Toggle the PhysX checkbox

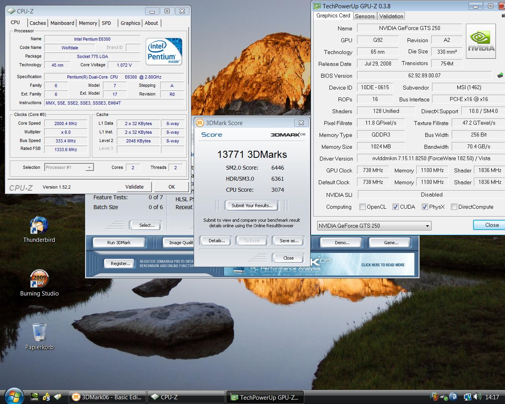coord(425,207)
